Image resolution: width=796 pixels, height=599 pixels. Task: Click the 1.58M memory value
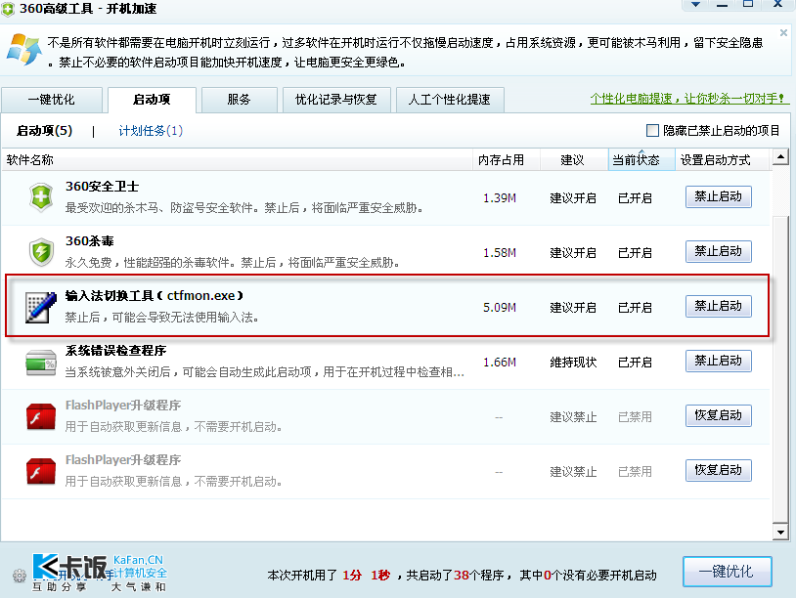pos(500,253)
